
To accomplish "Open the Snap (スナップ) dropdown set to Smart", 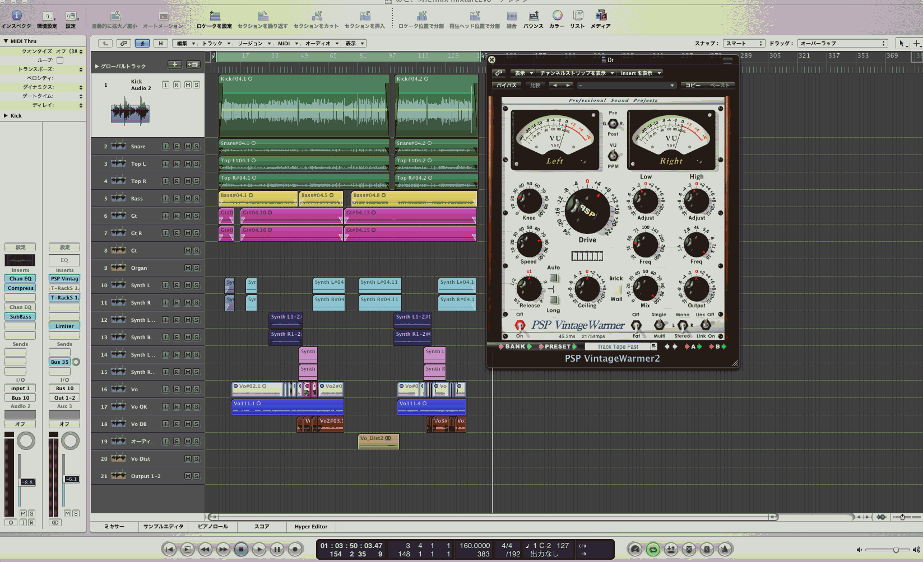I will (x=744, y=43).
